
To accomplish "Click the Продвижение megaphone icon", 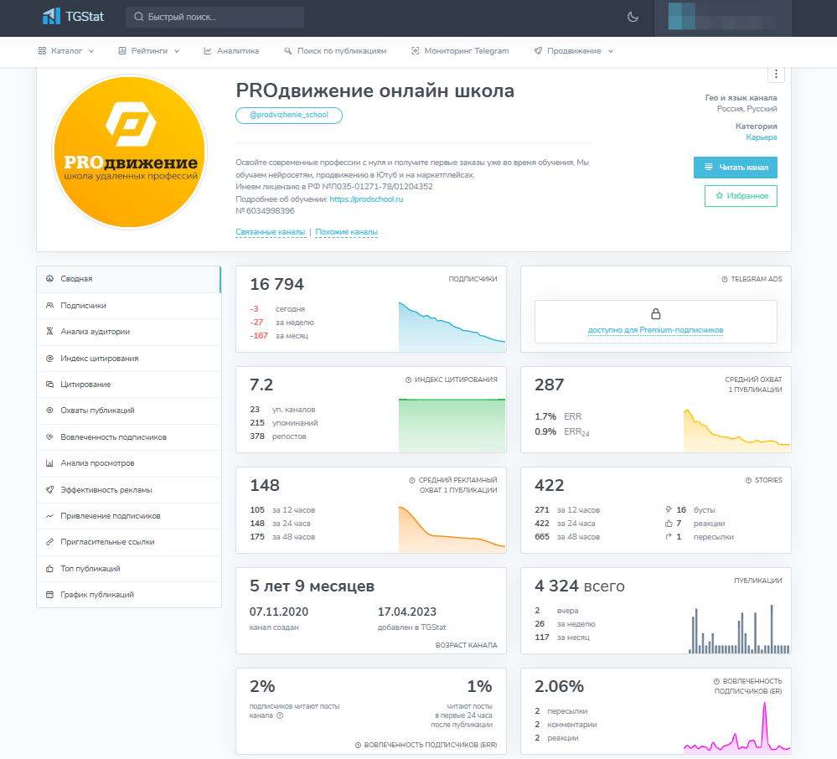I will click(538, 51).
